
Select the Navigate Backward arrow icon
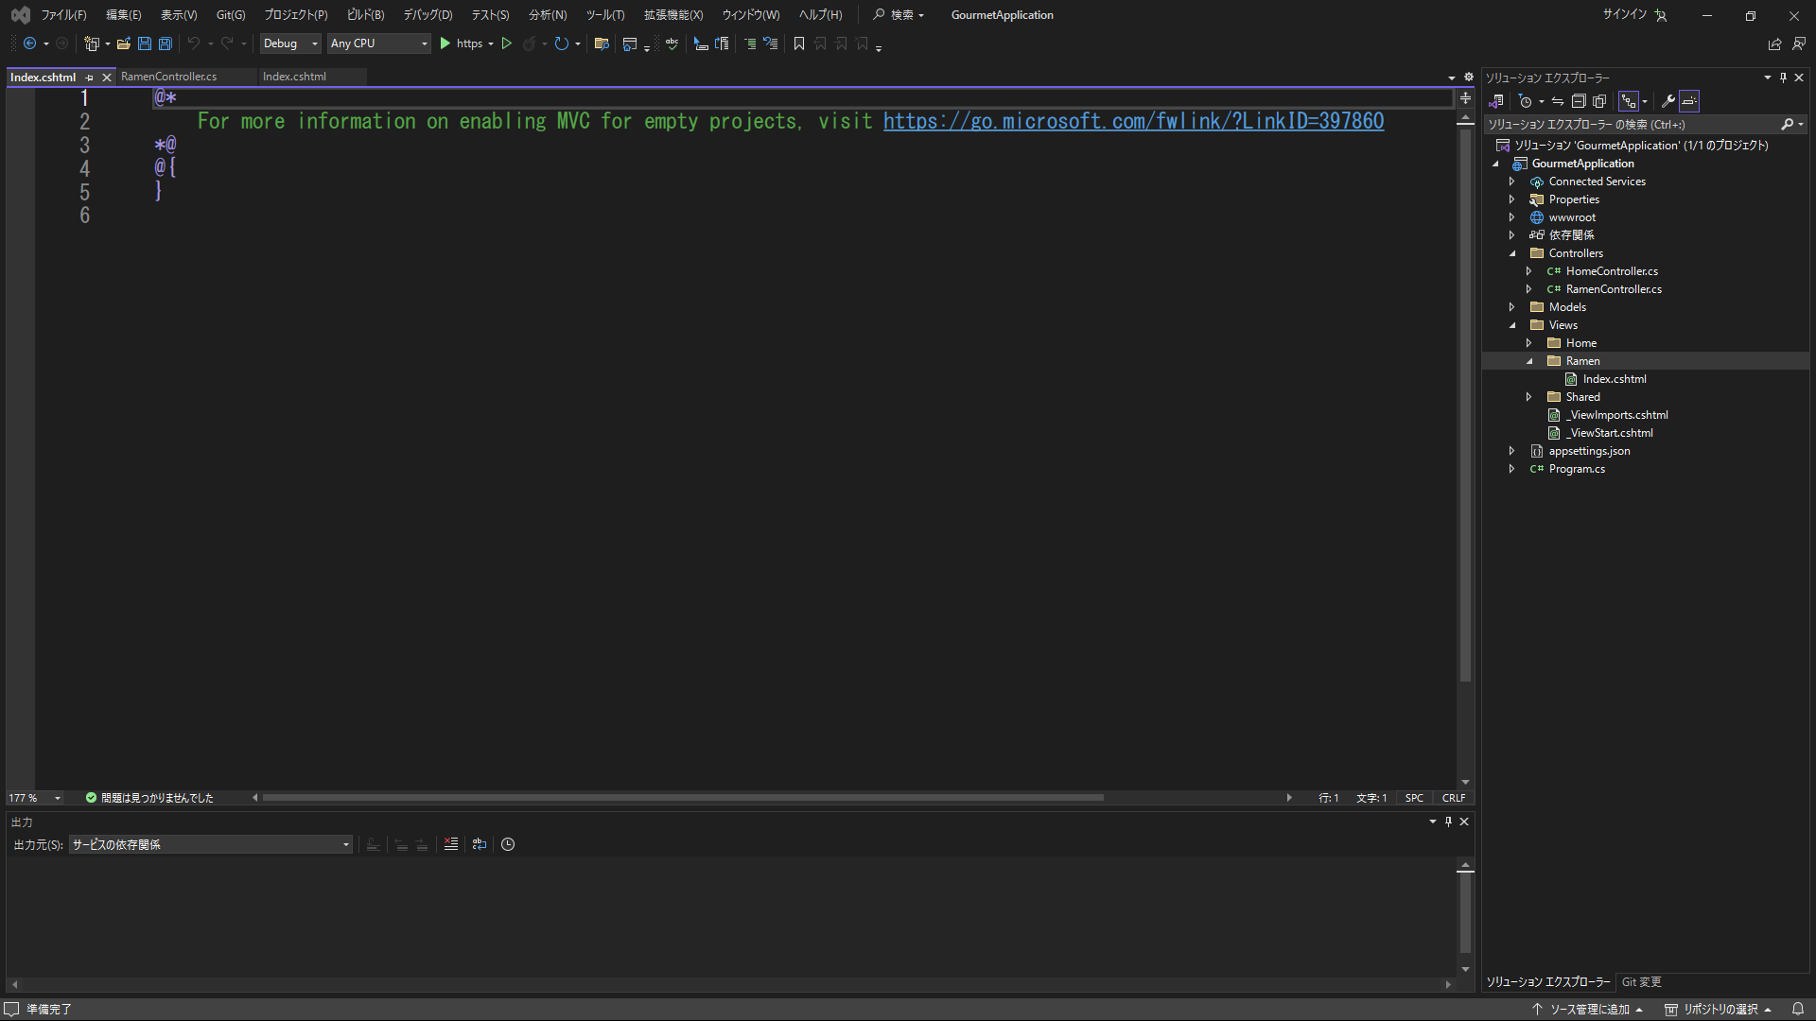pos(28,43)
